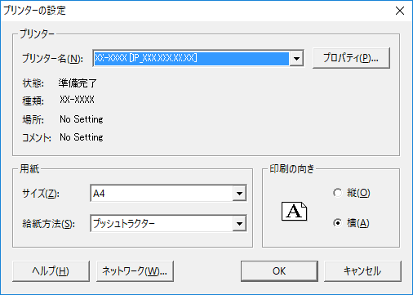
Task: Select the highlighted printer name field XX-XXXX
Action: [x=191, y=58]
